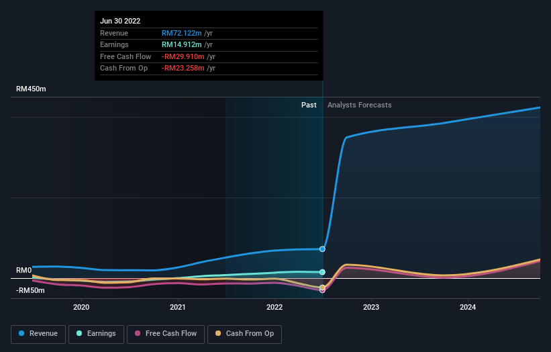Click the Cash From Op label in tooltip
This screenshot has height=352, width=551.
(123, 69)
